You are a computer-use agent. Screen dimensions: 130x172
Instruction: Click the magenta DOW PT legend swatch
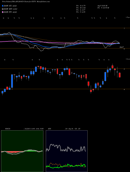click(3, 12)
